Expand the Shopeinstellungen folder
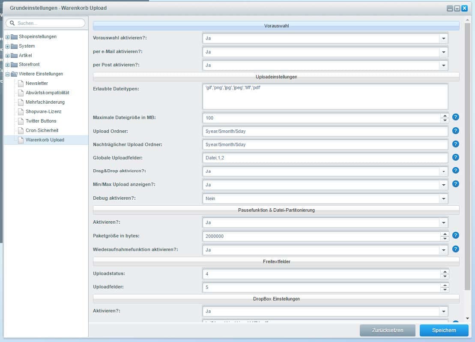Screen dimensions: 475x342 coord(8,37)
